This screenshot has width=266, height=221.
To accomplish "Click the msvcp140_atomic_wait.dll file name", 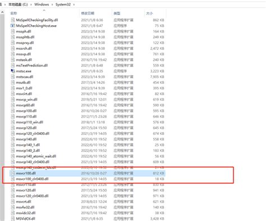I will [36, 156].
